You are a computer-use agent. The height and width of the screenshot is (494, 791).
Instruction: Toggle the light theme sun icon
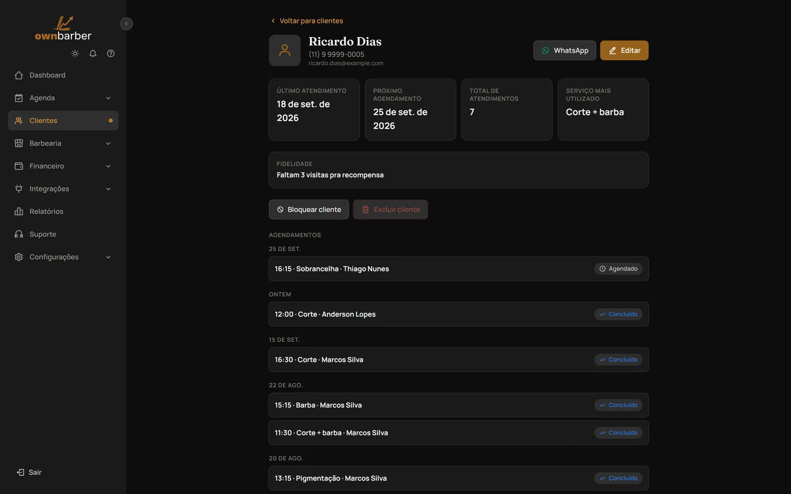click(x=75, y=53)
